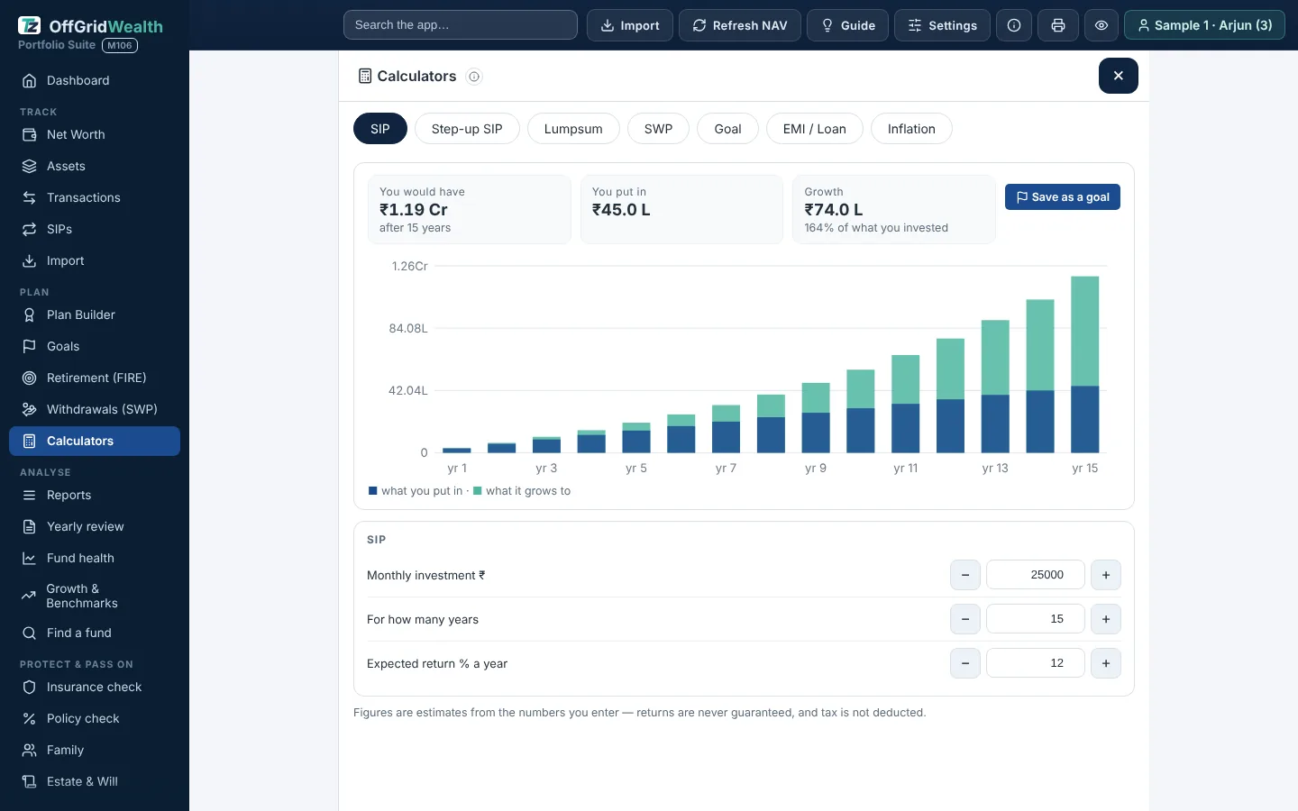Click the printer icon button
1298x811 pixels.
coord(1058,25)
